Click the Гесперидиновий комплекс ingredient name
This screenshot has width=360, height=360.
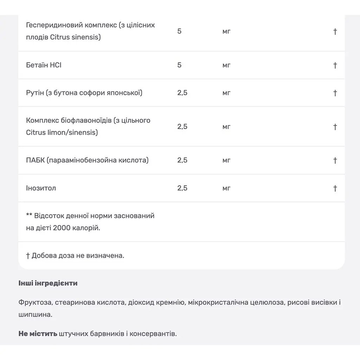click(90, 31)
